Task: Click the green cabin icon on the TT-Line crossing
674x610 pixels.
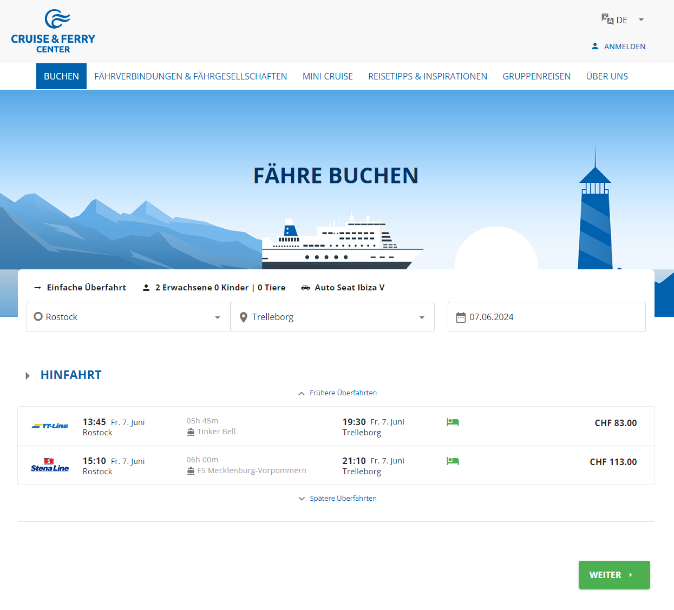Action: (x=453, y=422)
